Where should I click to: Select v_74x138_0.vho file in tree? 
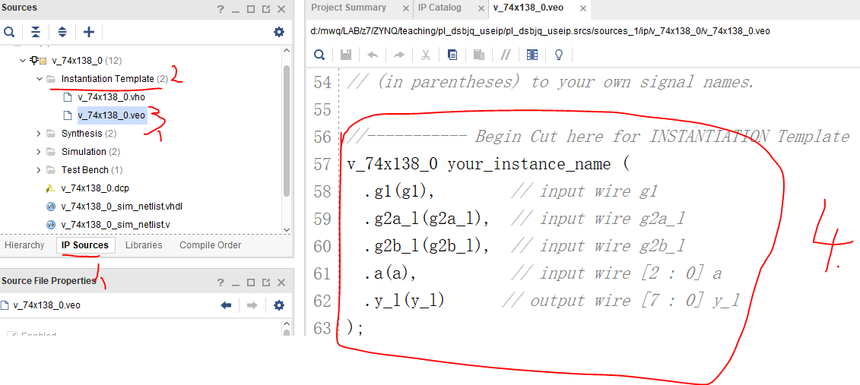point(111,97)
